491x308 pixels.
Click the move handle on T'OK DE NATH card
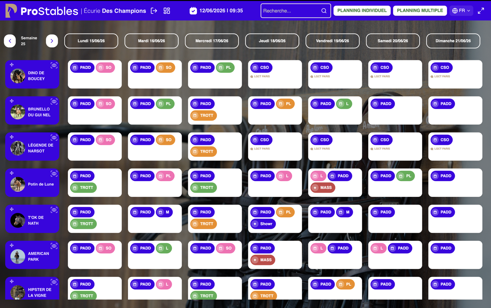(x=12, y=209)
